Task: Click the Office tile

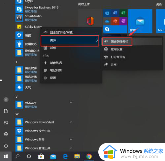Action: tap(90, 21)
